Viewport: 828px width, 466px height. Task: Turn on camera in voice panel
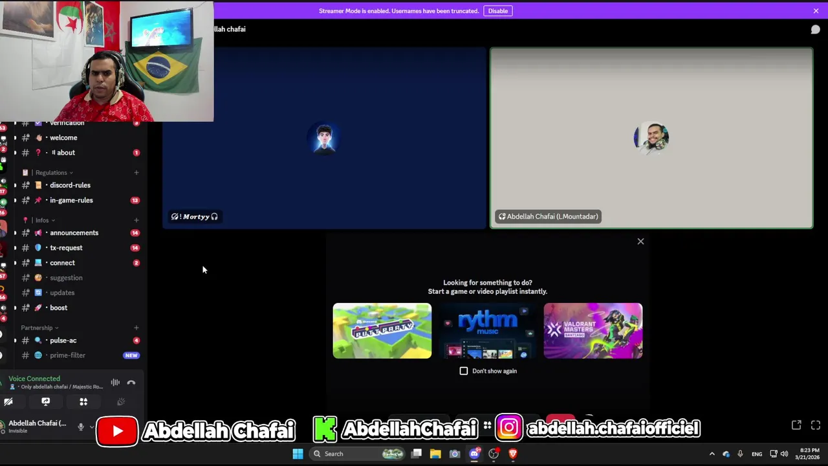click(8, 402)
